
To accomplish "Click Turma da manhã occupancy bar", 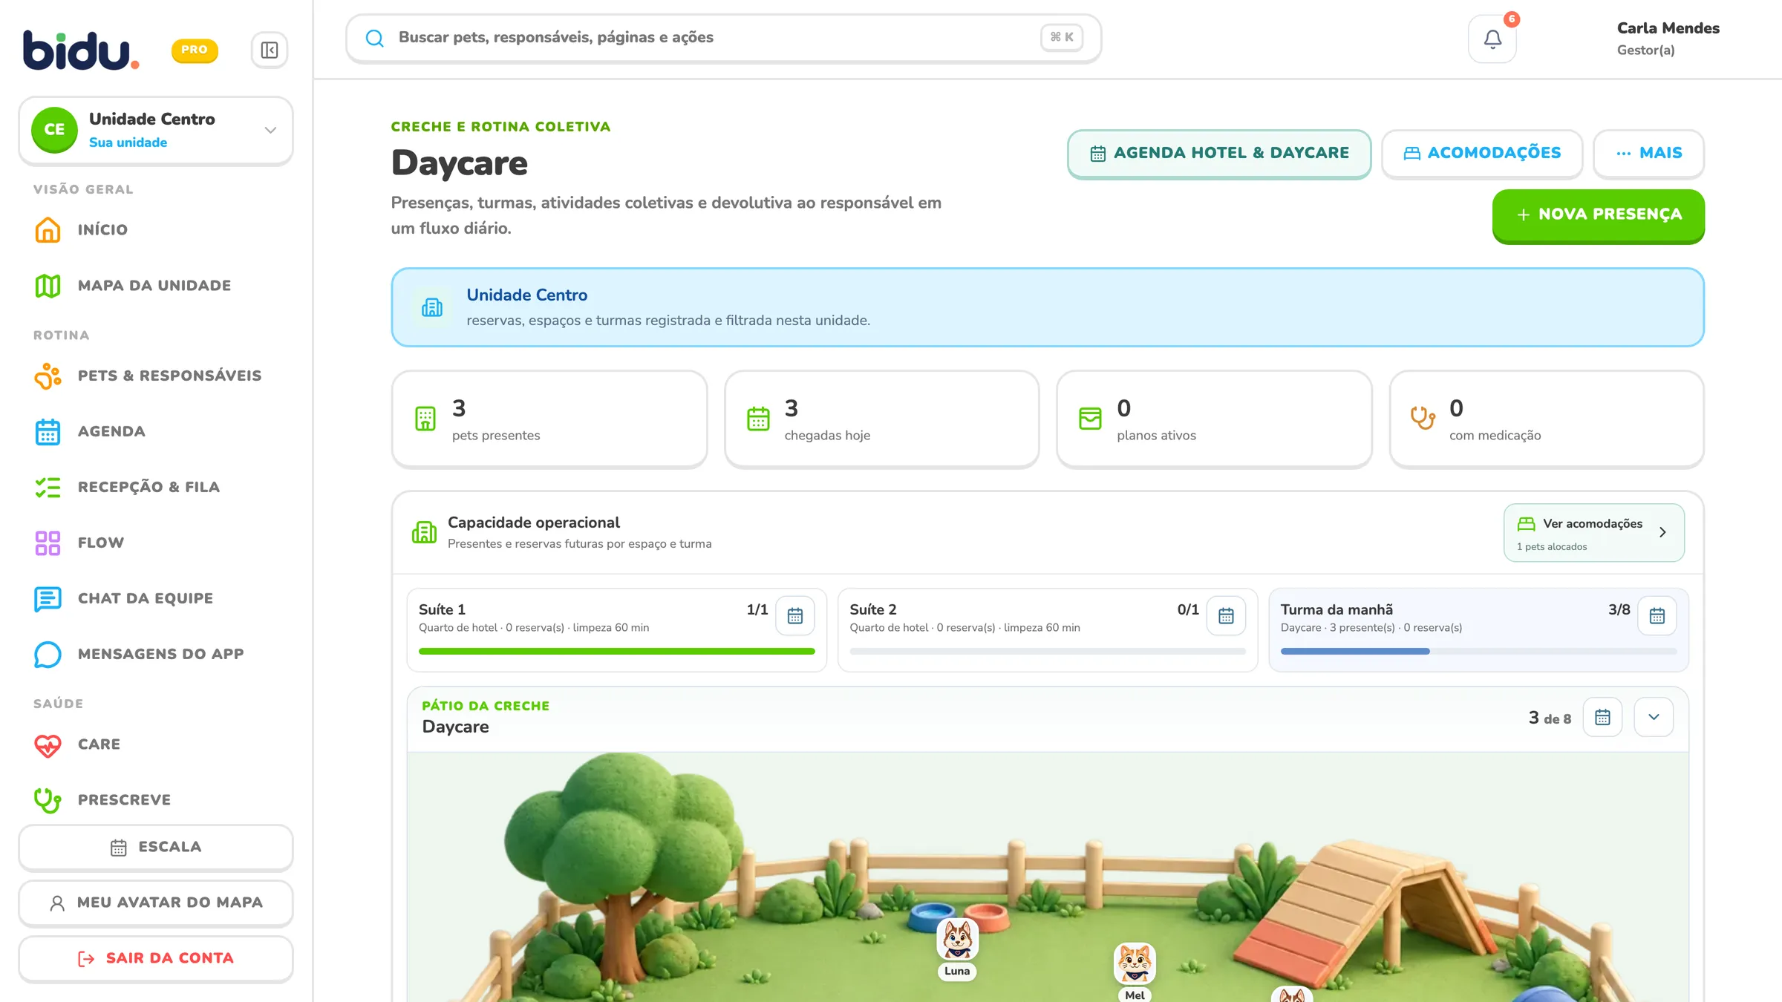I will (x=1478, y=651).
